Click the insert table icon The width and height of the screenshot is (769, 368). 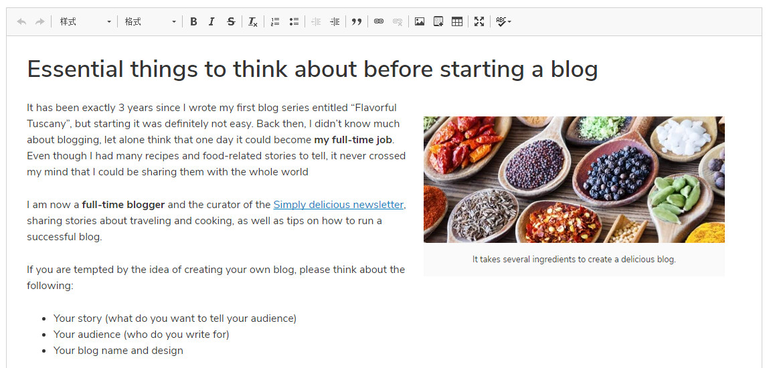pos(457,21)
